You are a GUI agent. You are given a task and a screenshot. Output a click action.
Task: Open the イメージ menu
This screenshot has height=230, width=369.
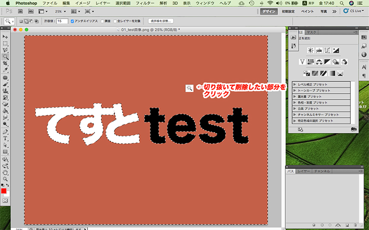(83, 3)
